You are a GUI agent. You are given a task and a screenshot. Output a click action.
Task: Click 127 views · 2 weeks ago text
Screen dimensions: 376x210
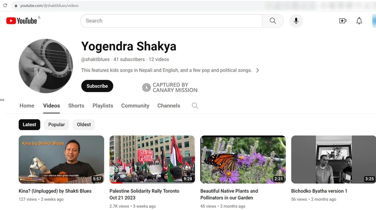(x=41, y=199)
